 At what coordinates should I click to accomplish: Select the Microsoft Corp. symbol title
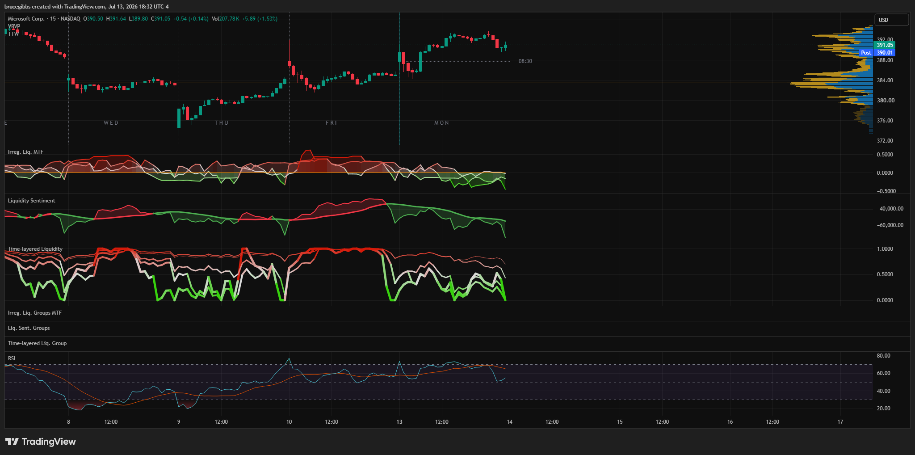[26, 19]
